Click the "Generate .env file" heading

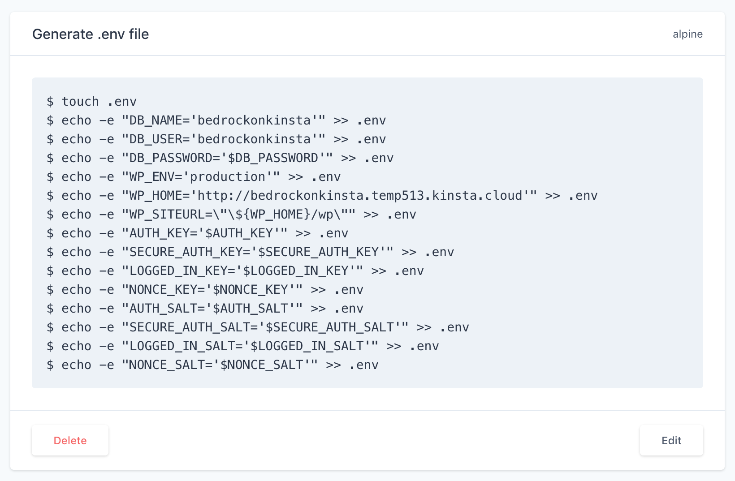(91, 34)
